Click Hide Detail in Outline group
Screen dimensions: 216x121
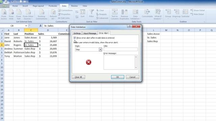[x=197, y=14]
